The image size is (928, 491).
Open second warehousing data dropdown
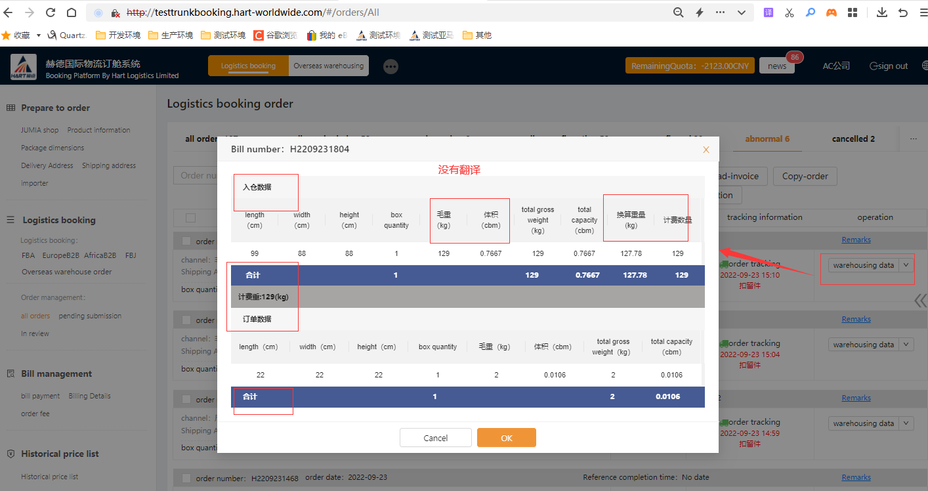906,345
